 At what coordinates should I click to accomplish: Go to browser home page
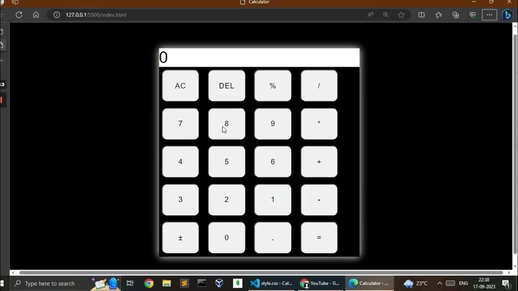click(x=36, y=15)
